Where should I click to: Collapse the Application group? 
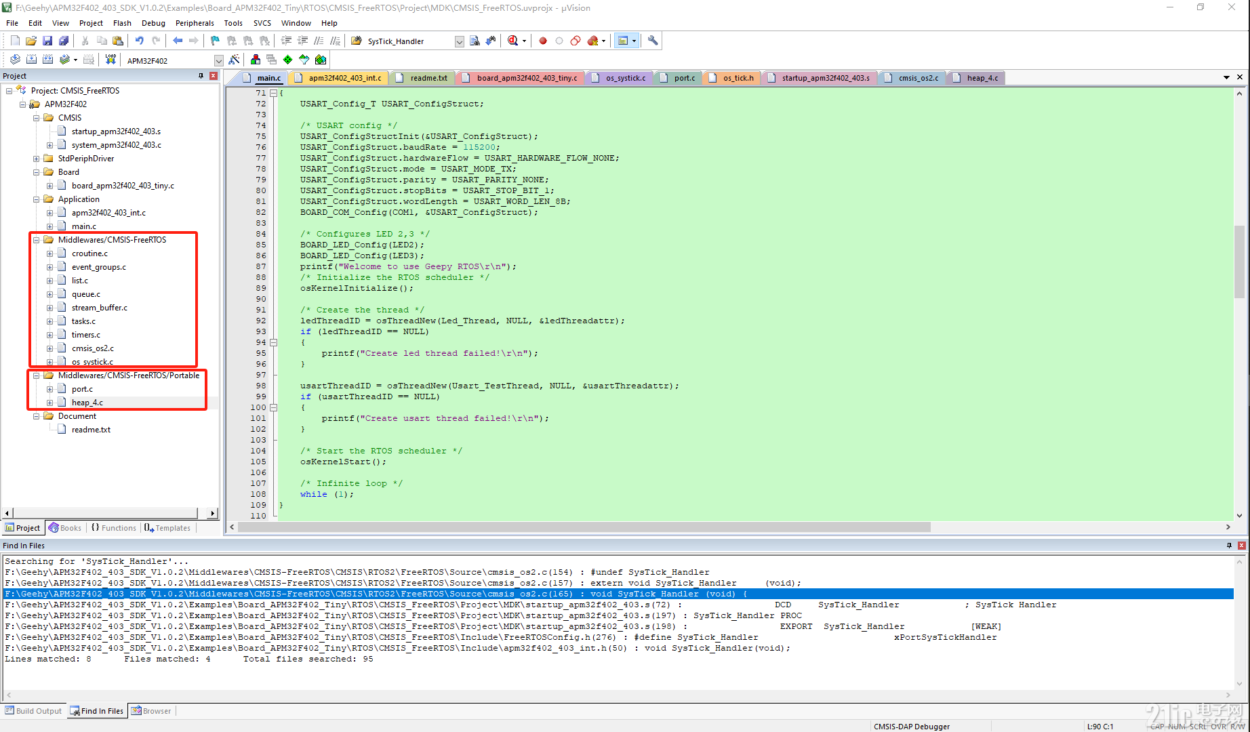coord(37,199)
